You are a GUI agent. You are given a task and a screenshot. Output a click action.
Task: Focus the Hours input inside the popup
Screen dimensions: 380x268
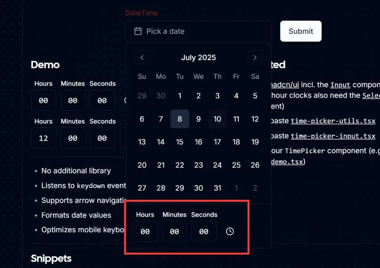(145, 231)
